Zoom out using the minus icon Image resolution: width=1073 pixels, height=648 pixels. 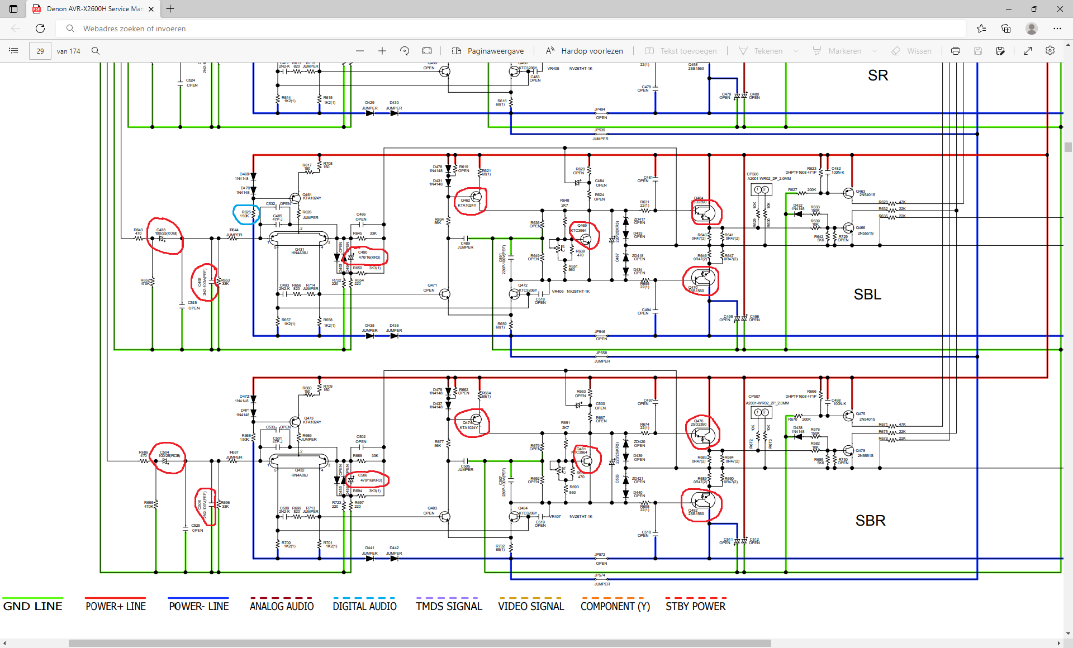click(360, 51)
